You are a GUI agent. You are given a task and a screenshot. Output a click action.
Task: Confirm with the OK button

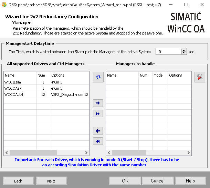click(x=125, y=181)
